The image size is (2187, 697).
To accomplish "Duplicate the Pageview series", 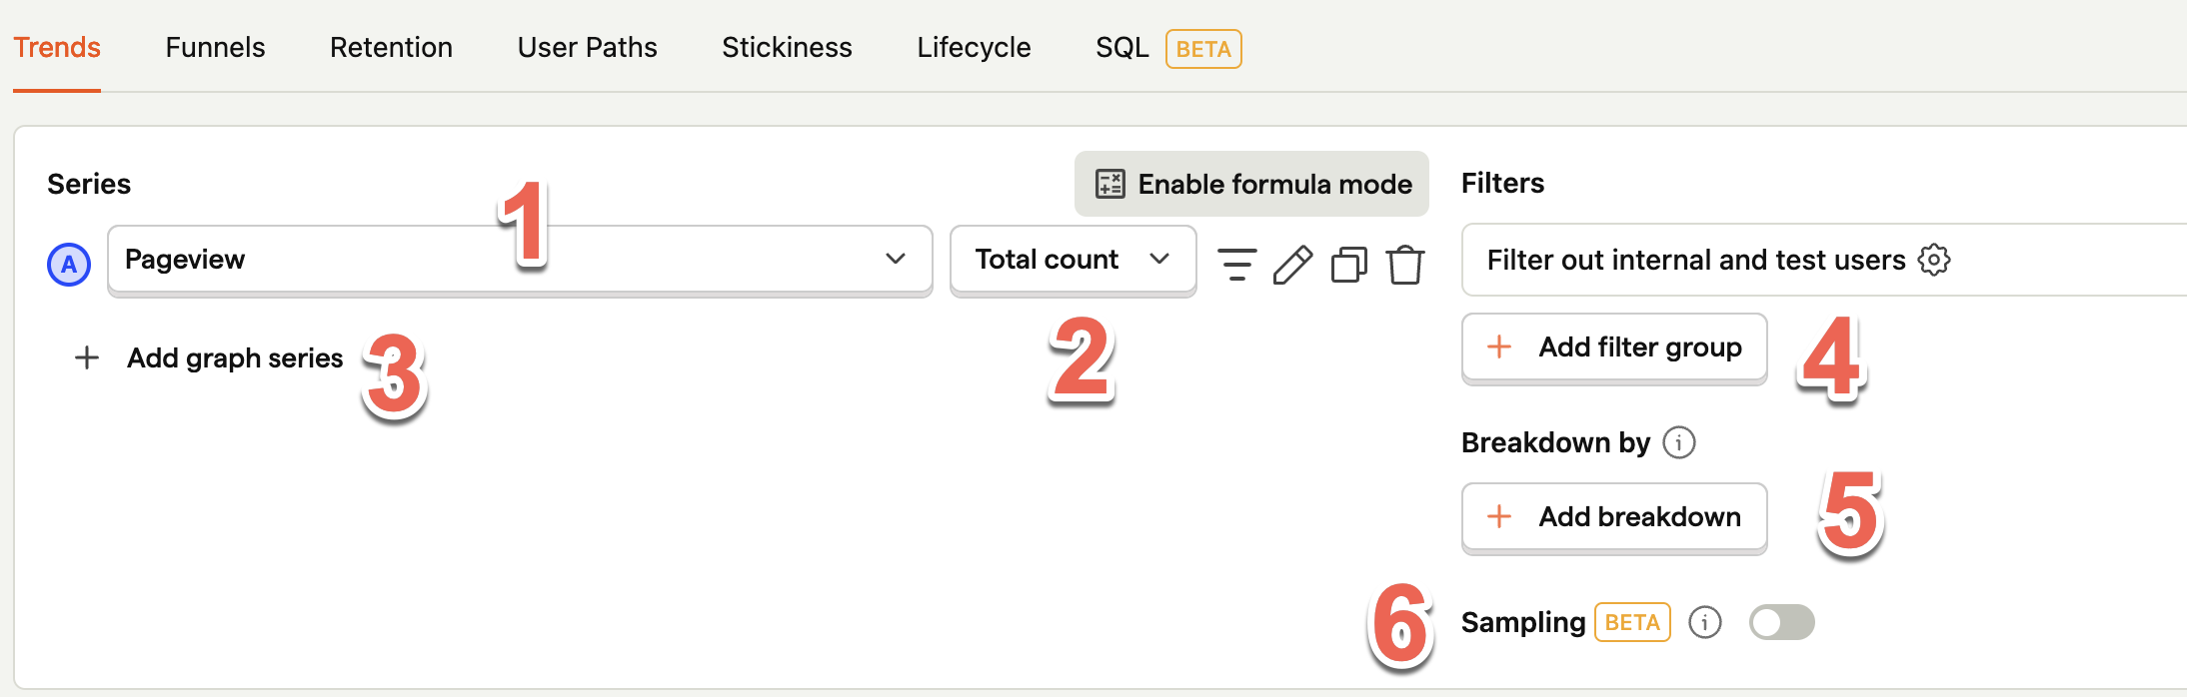I will [x=1349, y=265].
